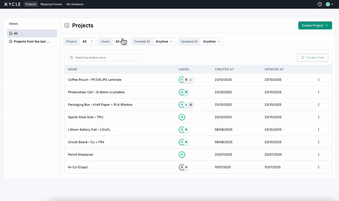This screenshot has width=339, height=201.
Task: Click created date 25/07/2025 in Pencil Sharpener row
Action: pyautogui.click(x=223, y=154)
